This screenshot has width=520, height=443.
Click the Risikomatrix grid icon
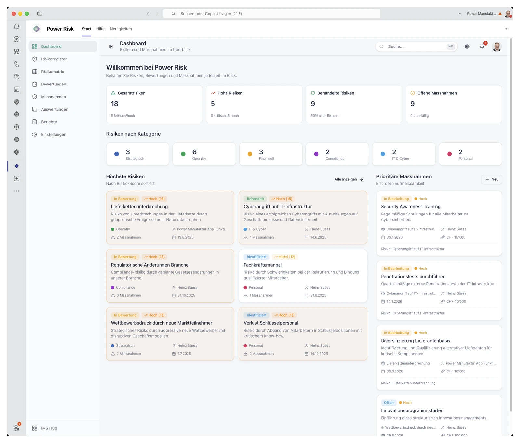(x=35, y=72)
